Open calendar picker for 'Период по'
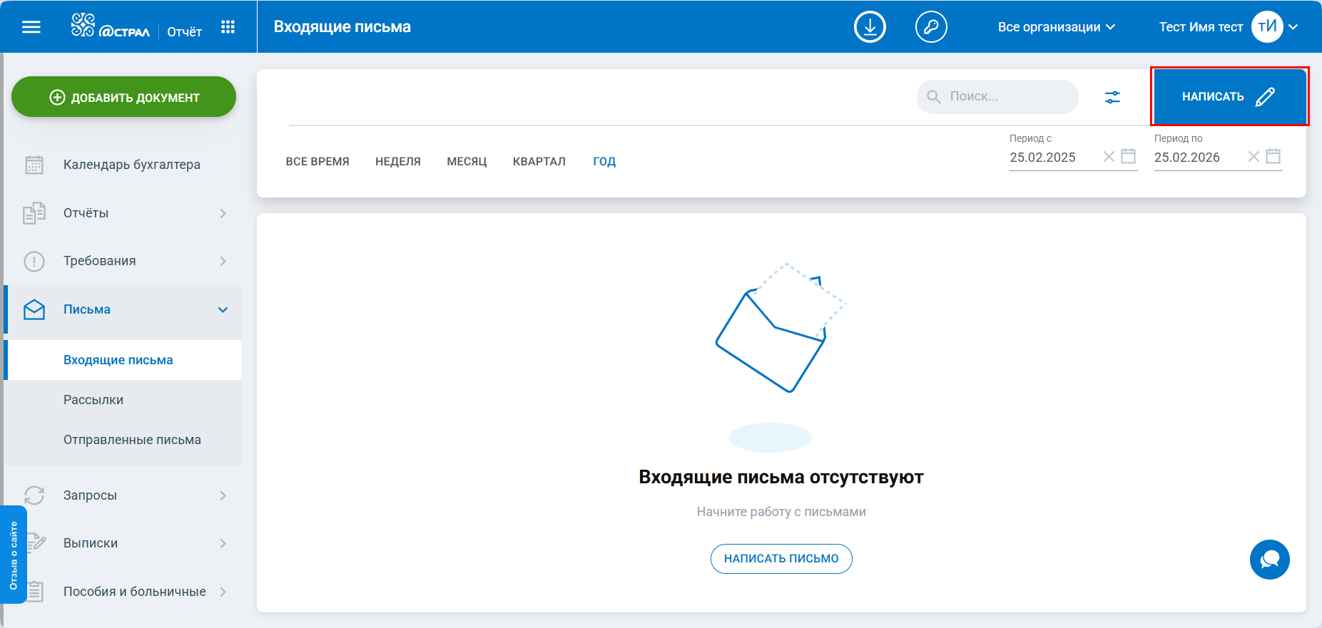The height and width of the screenshot is (628, 1322). pos(1273,156)
